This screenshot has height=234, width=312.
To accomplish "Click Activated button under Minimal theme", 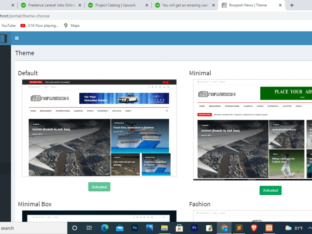I will point(271,190).
